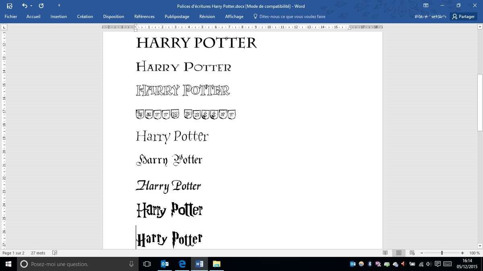Select the Révision ribbon tab

click(x=207, y=16)
